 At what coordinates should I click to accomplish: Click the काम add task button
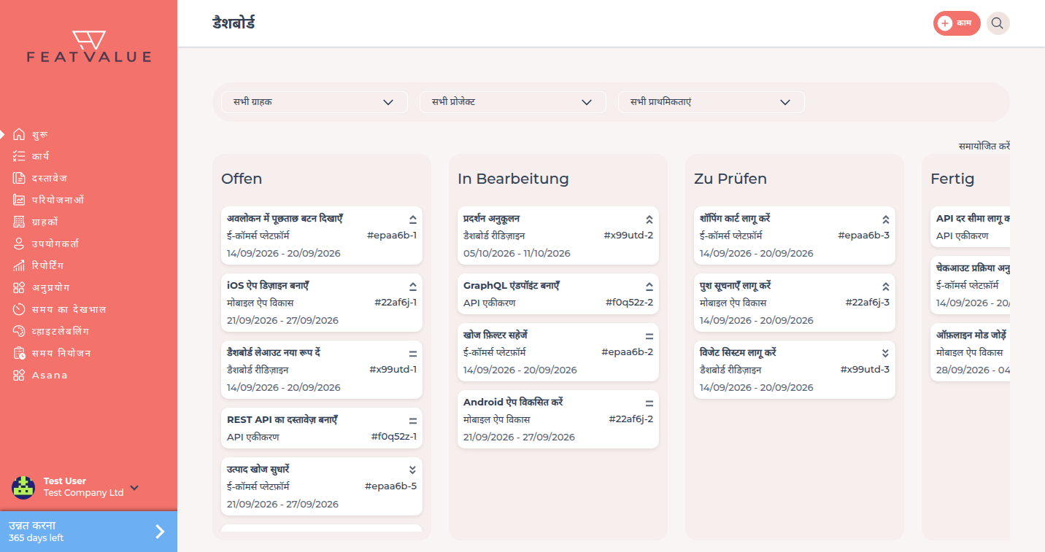click(x=957, y=23)
